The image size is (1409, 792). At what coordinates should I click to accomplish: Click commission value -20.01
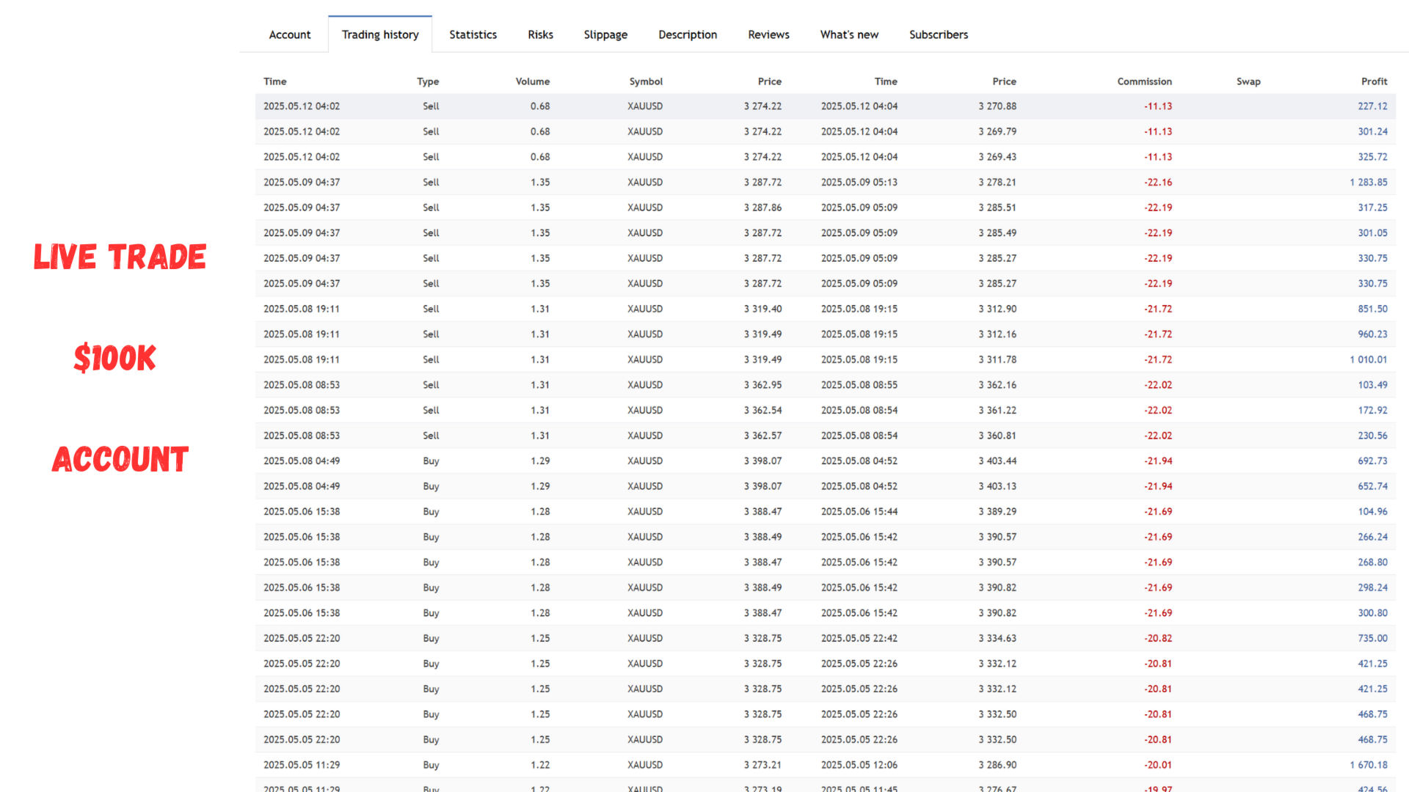1158,765
